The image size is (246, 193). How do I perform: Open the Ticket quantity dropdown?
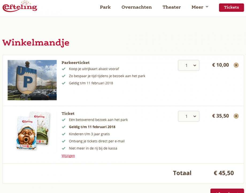[189, 116]
